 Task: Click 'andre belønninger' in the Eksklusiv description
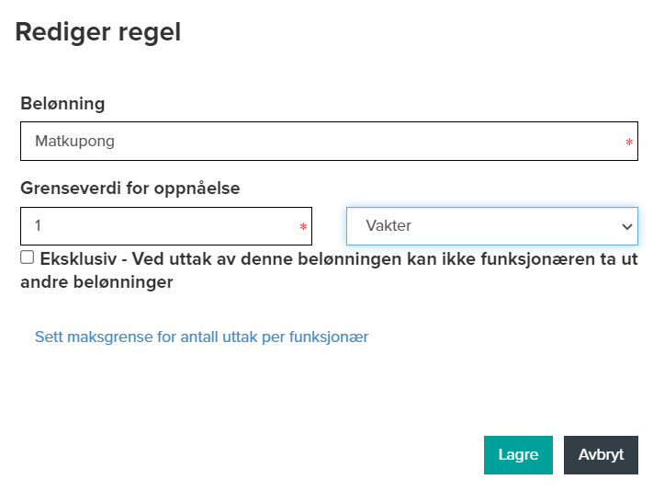tap(97, 282)
